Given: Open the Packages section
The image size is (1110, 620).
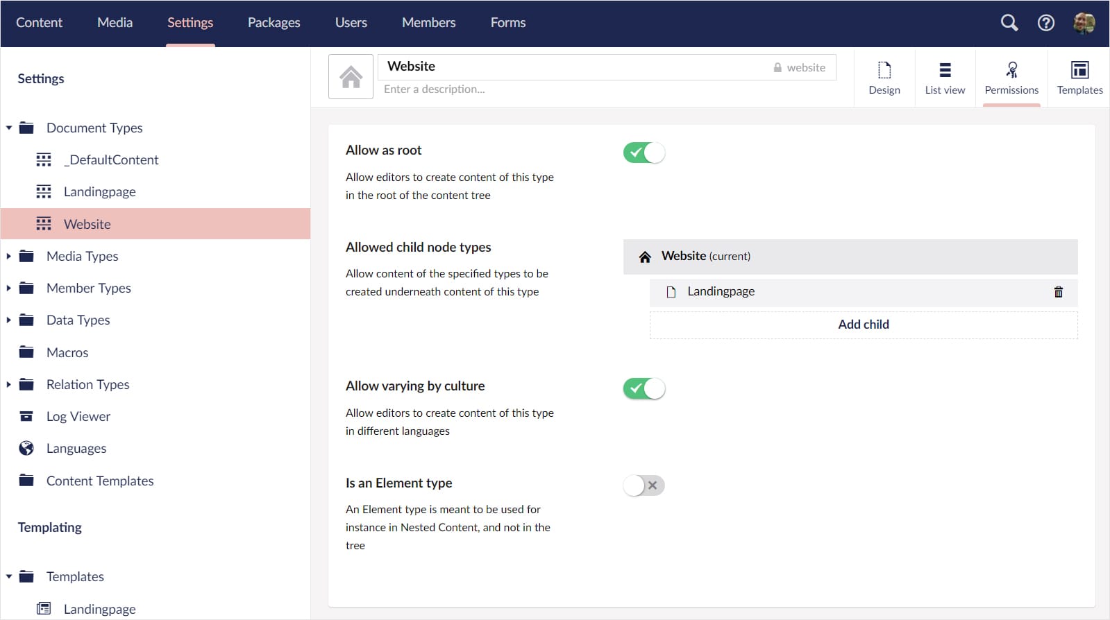Looking at the screenshot, I should tap(274, 23).
